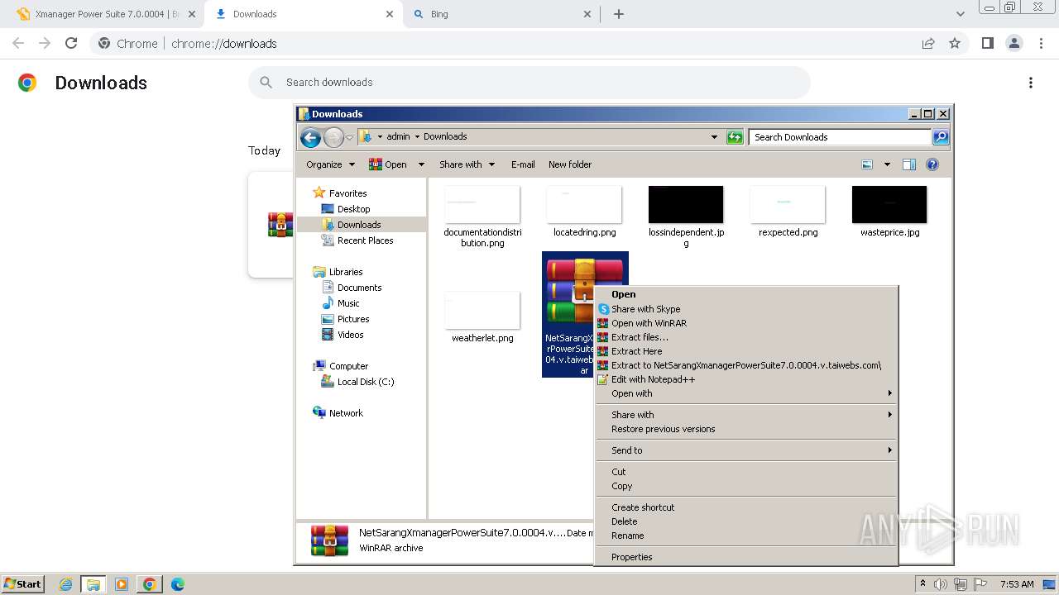Image resolution: width=1059 pixels, height=595 pixels.
Task: Select lossindependent.jpg file
Action: [x=686, y=217]
